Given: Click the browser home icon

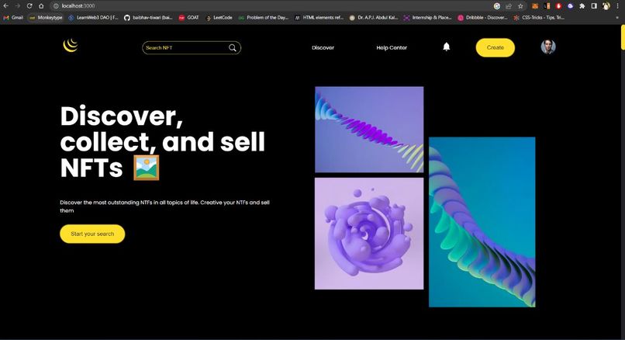Looking at the screenshot, I should click(41, 6).
